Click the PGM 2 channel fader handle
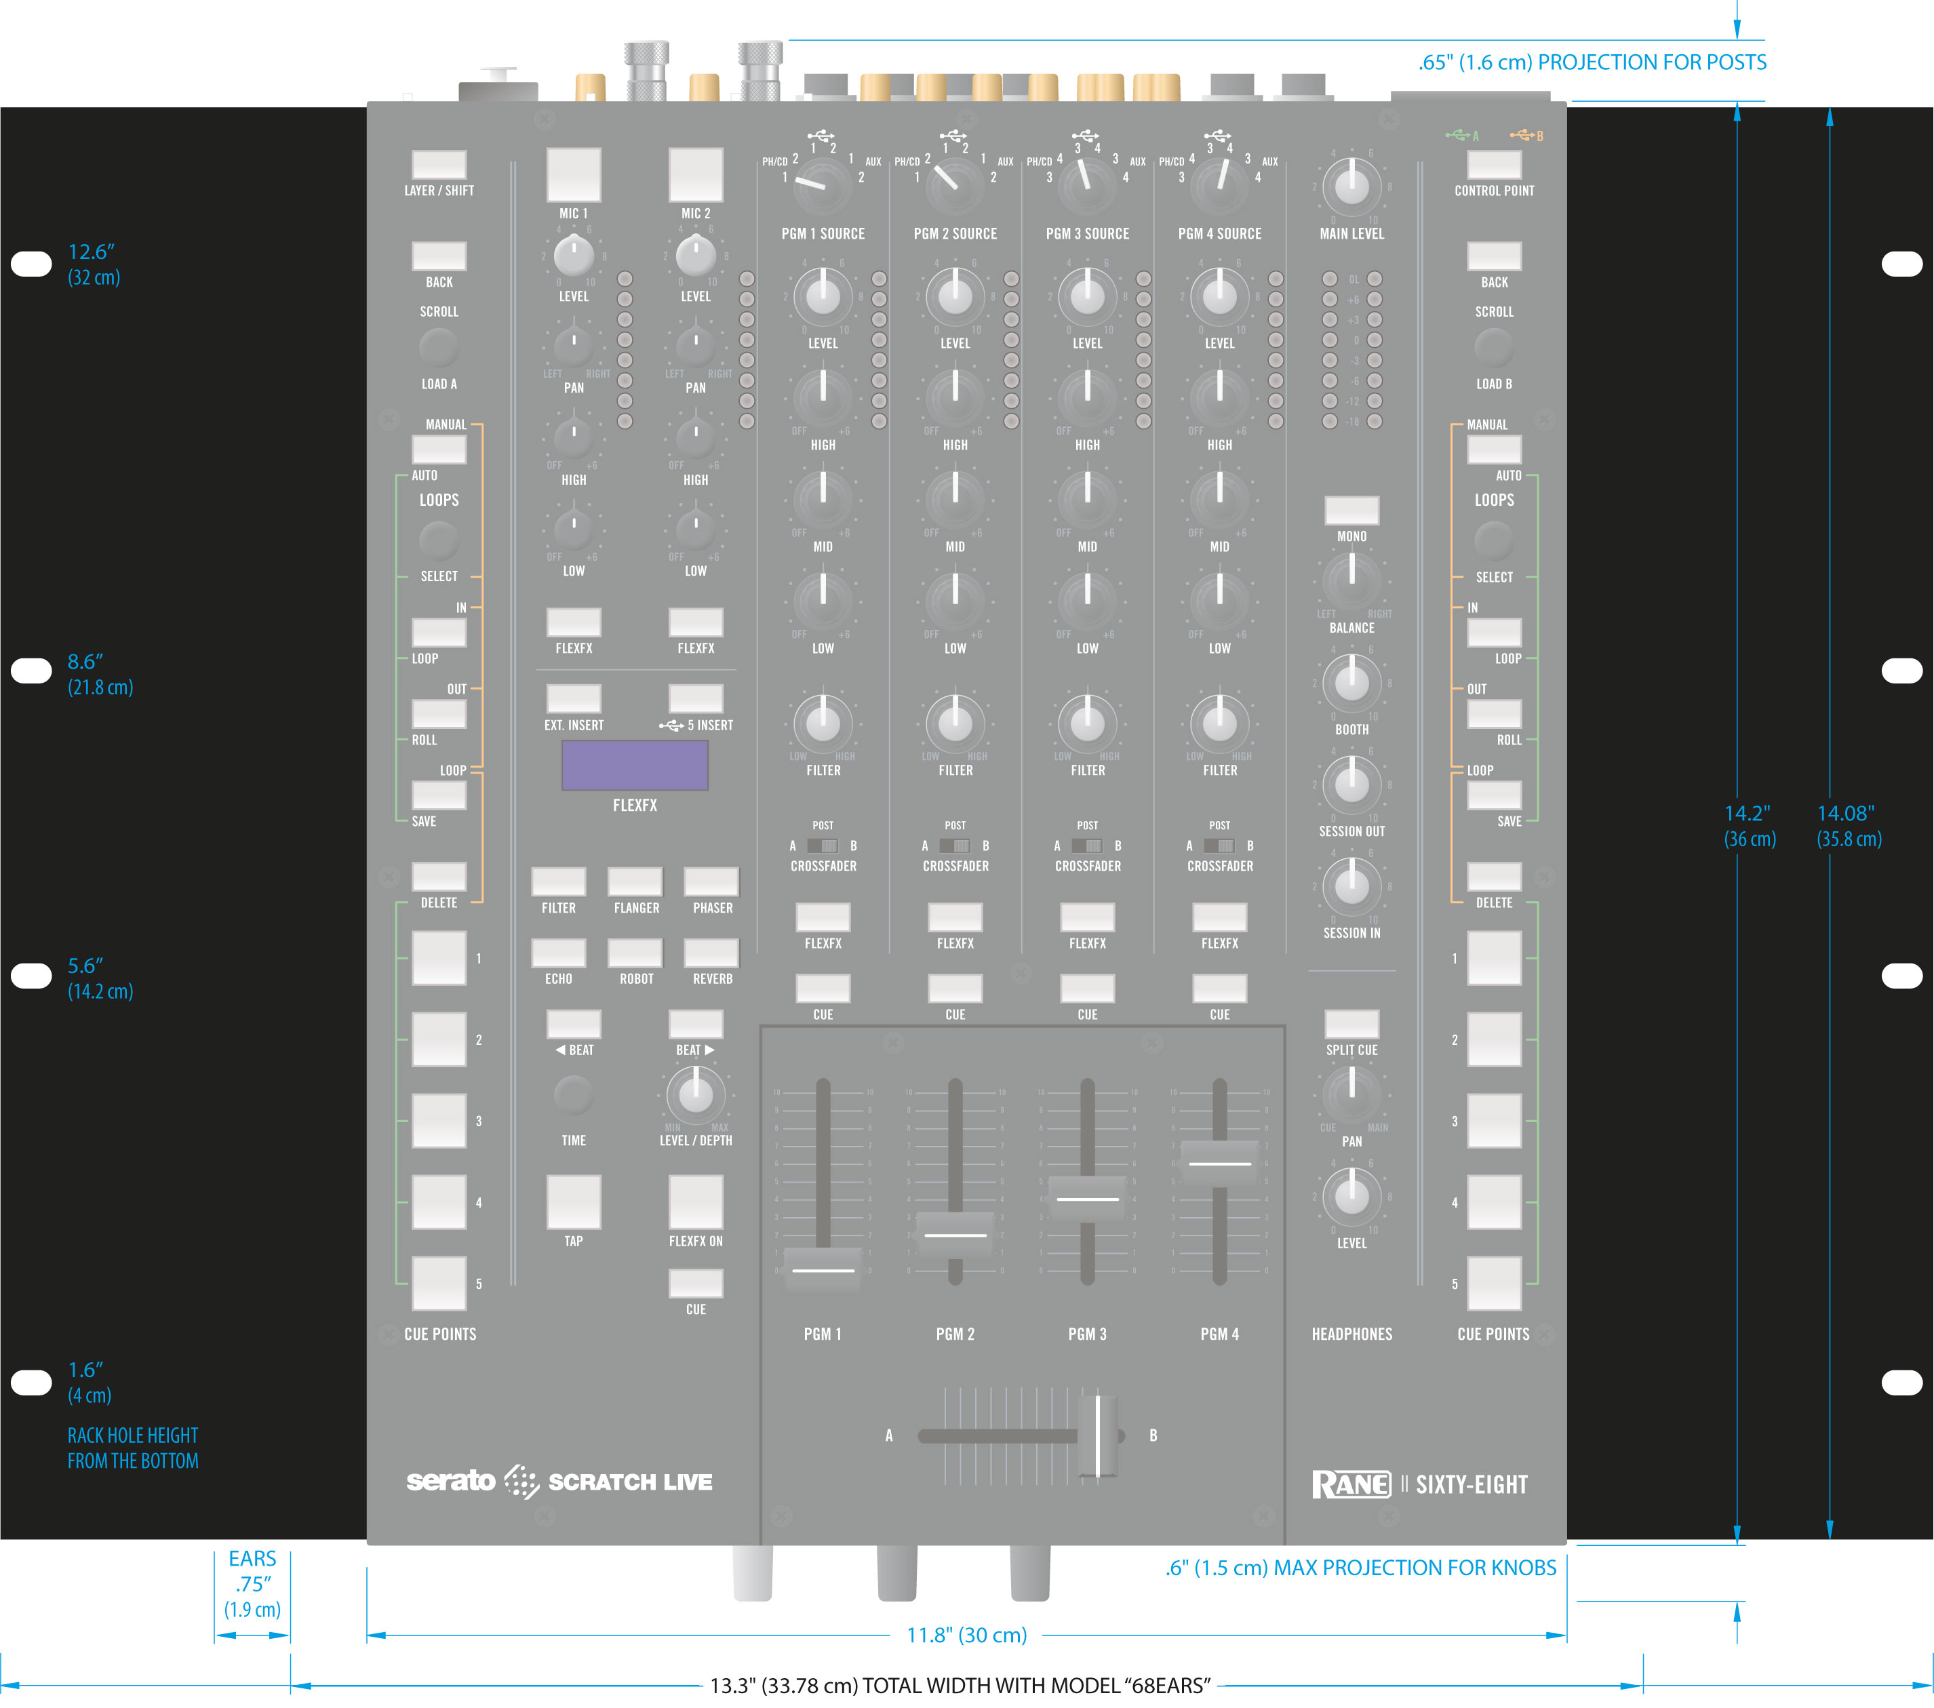1934x1708 pixels. click(955, 1235)
